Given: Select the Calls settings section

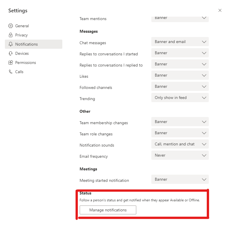Looking at the screenshot, I should 19,72.
